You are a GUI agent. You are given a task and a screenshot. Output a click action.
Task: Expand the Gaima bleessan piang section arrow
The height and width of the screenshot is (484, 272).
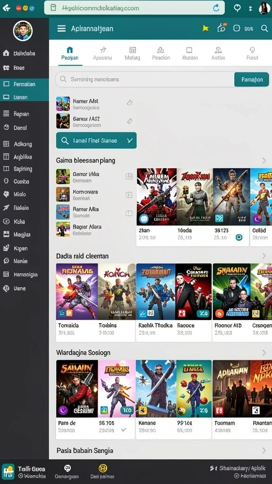point(264,160)
